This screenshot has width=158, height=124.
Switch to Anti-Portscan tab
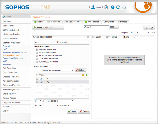click(92, 22)
